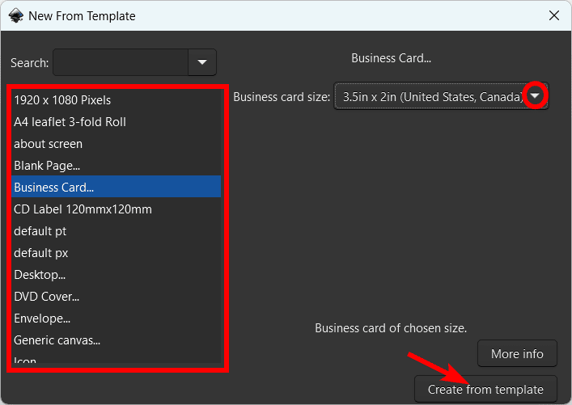
Task: Close the New From Template dialog
Action: (554, 15)
